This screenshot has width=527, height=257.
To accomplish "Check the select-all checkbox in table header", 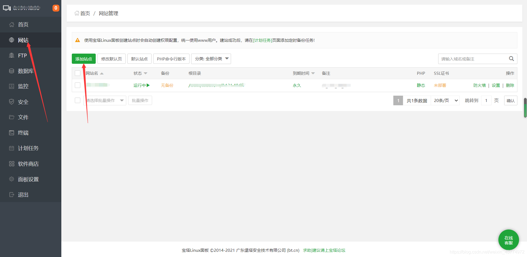I will 78,73.
